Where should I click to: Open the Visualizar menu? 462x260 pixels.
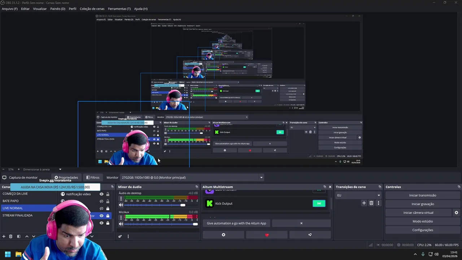pos(40,9)
